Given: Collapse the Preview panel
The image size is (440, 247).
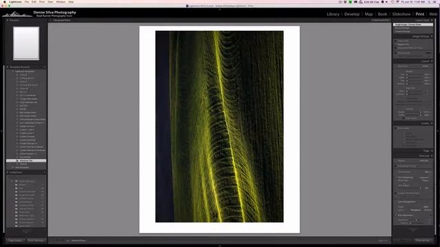Looking at the screenshot, I should (8, 20).
